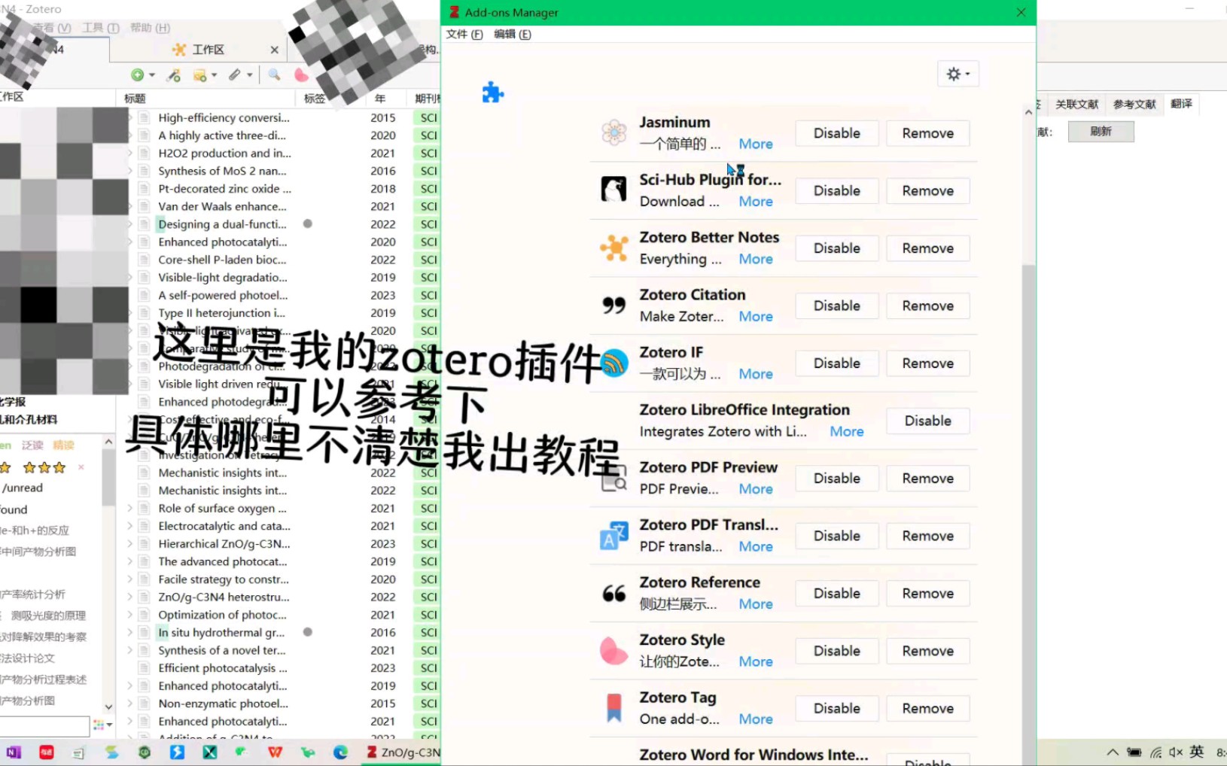Disable Zotero PDF Translate add-on
The image size is (1227, 766).
[x=836, y=536]
